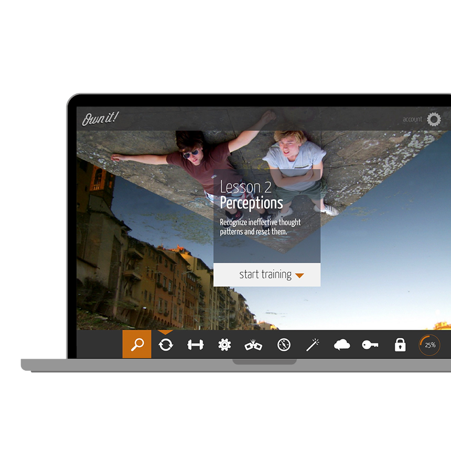Image resolution: width=451 pixels, height=451 pixels.
Task: Open the circular refresh arrows lesson
Action: pyautogui.click(x=166, y=345)
